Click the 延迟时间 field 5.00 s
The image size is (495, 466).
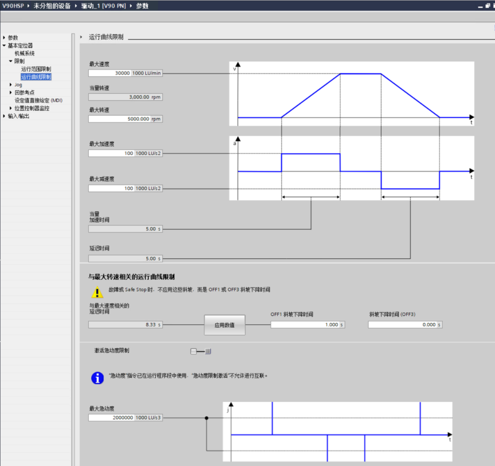(125, 259)
